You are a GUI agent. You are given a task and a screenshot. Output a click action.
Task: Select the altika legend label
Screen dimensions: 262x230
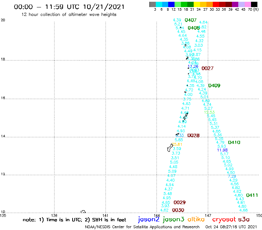(x=196, y=219)
